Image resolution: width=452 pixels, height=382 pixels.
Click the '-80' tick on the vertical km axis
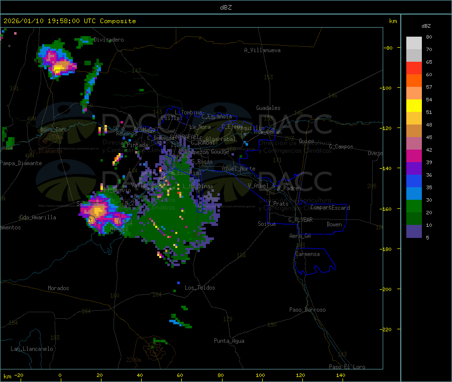click(x=388, y=48)
